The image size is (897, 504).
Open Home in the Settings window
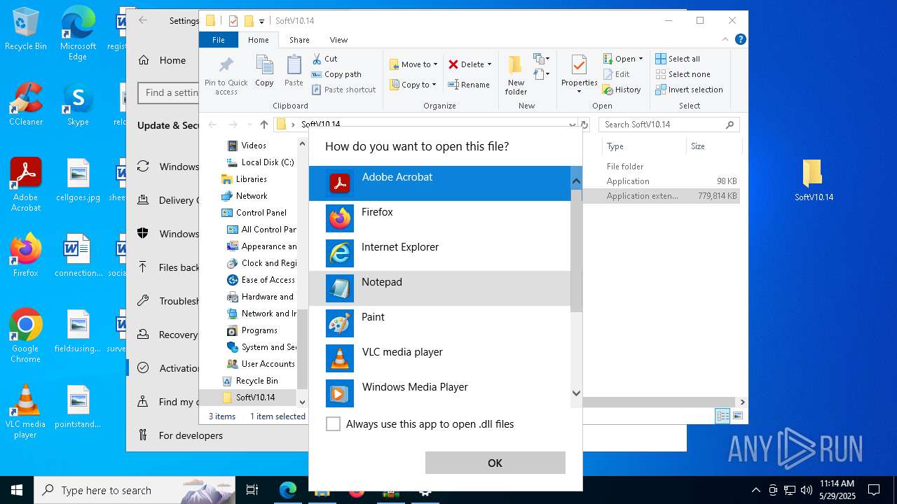[x=163, y=60]
